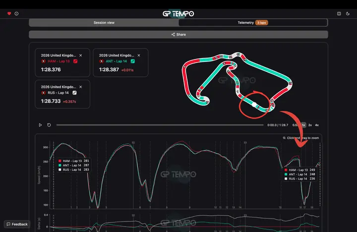Screen dimensions: 357x232
Task: Click the 0:00.0 / 1:28.7 time readout
Action: point(278,125)
